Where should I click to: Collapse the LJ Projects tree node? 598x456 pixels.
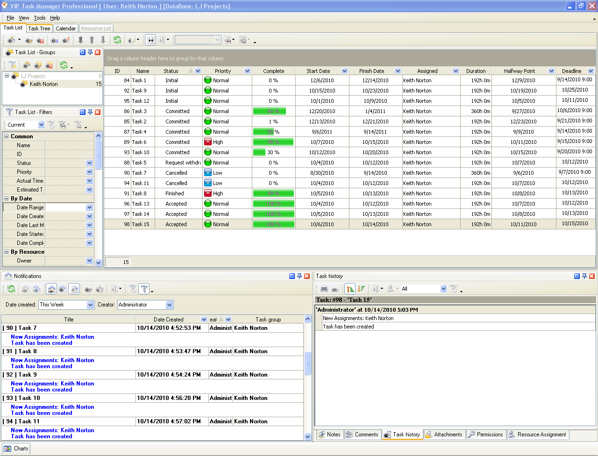[x=7, y=76]
